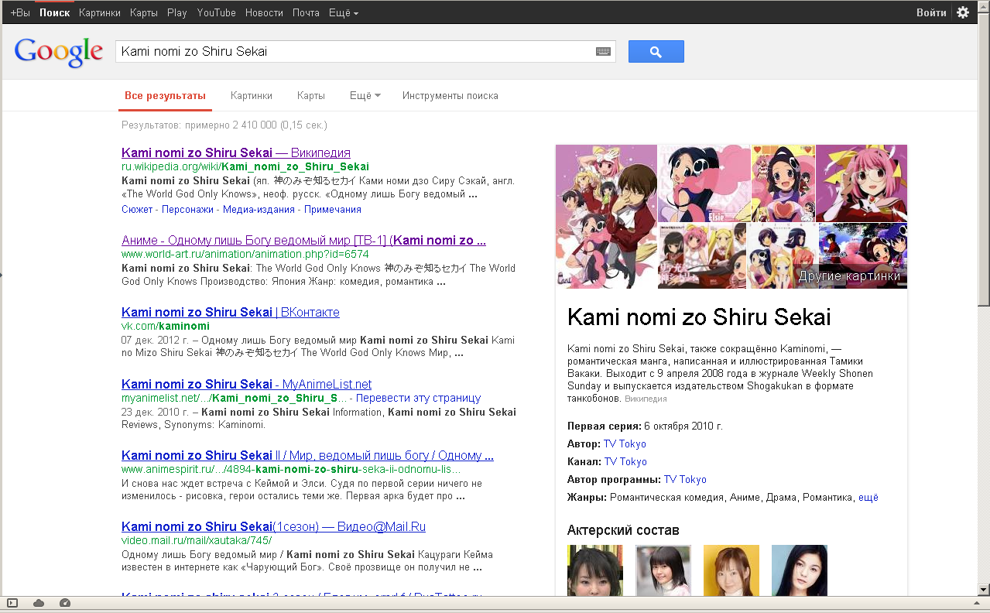Viewport: 990px width, 613px height.
Task: Open Картинки in the top black bar
Action: pos(100,12)
